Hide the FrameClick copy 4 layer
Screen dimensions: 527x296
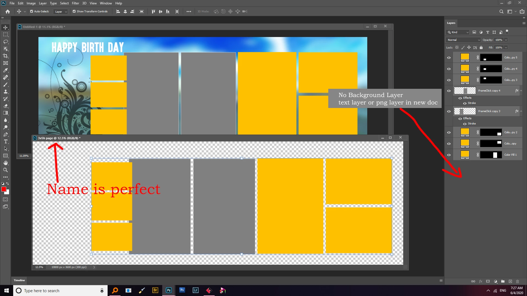(449, 91)
